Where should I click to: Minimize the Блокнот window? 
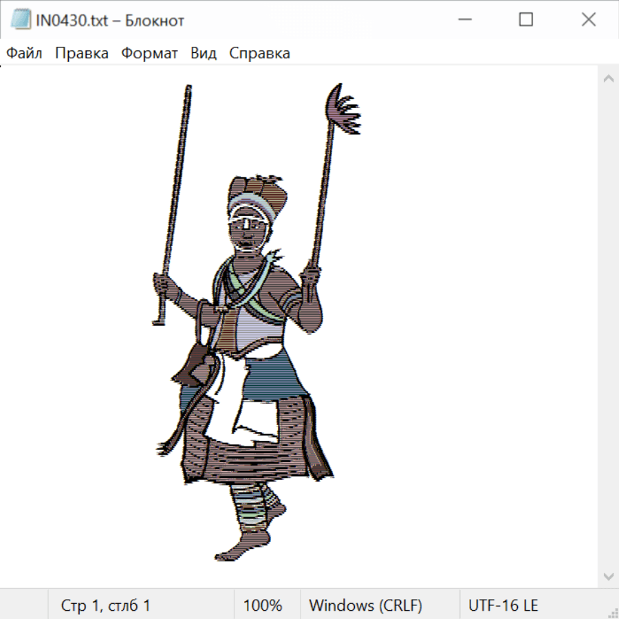coord(463,20)
